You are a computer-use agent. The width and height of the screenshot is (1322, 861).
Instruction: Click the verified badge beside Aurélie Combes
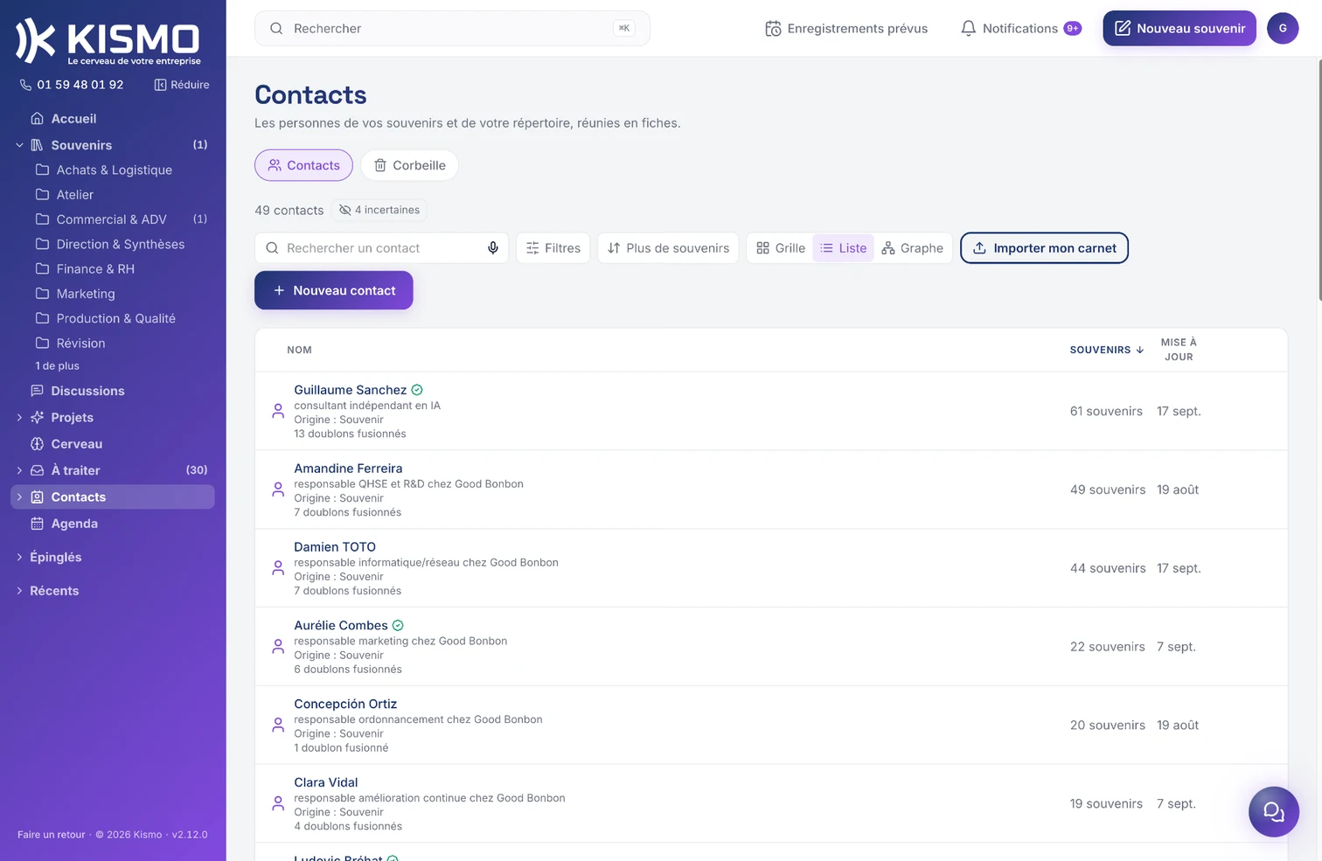coord(398,625)
